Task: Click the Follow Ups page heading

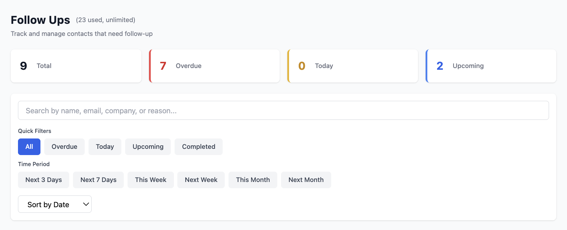Action: click(x=40, y=20)
